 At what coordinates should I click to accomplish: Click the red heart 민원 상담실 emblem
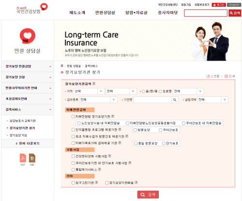coord(28,36)
